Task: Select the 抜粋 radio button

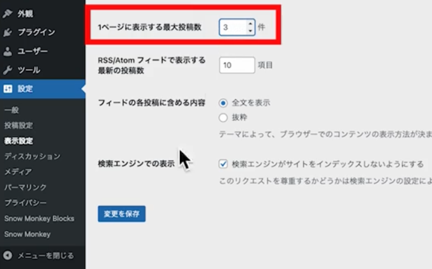Action: (x=223, y=117)
